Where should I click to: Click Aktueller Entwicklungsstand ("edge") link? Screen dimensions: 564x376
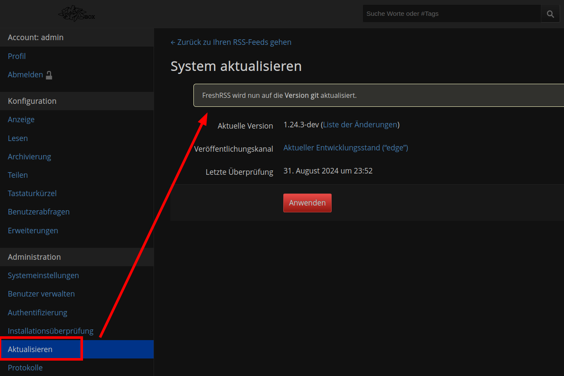tap(346, 147)
